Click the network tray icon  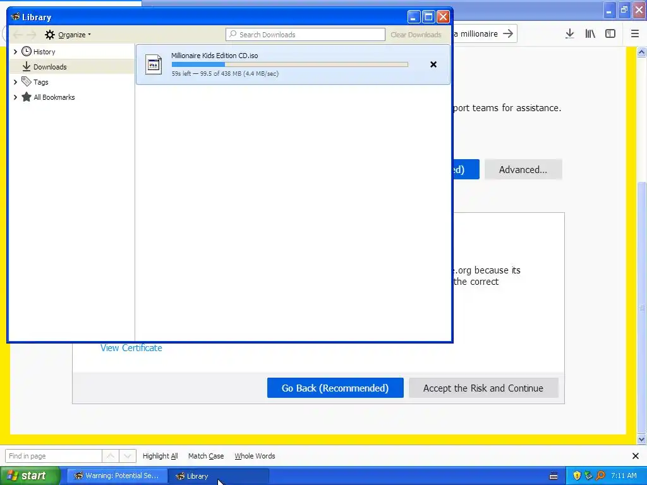(x=588, y=476)
